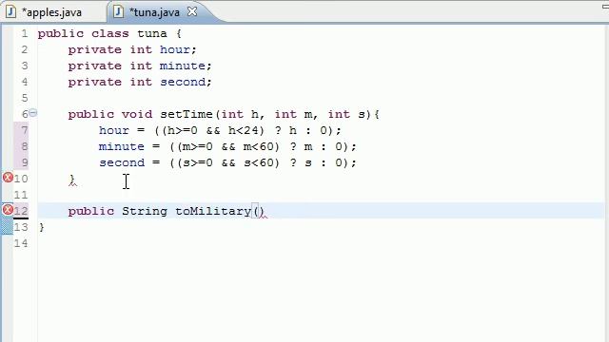Click the underlined closing brace on line 10
This screenshot has width=609, height=342.
click(x=72, y=180)
